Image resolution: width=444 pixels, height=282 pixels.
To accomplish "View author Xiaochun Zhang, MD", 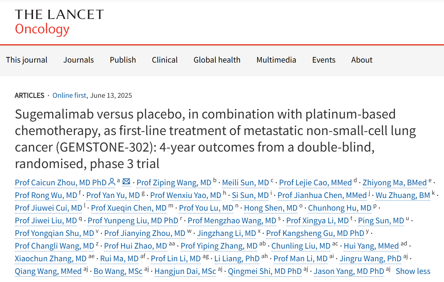I will tap(51, 258).
